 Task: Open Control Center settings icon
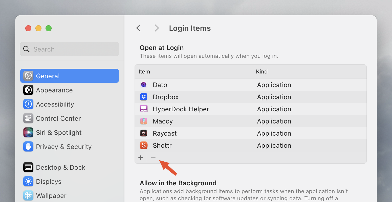(x=28, y=118)
